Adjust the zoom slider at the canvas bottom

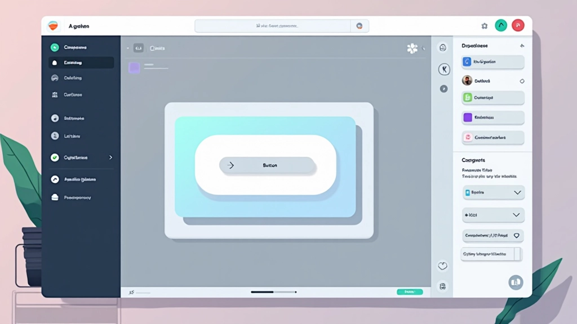[x=273, y=292]
